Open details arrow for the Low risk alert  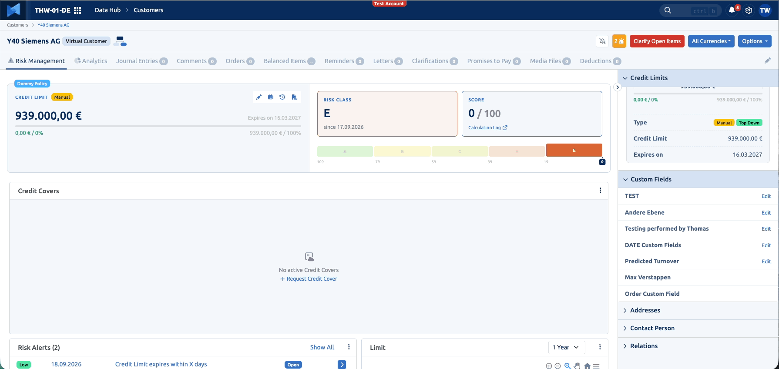click(x=342, y=365)
